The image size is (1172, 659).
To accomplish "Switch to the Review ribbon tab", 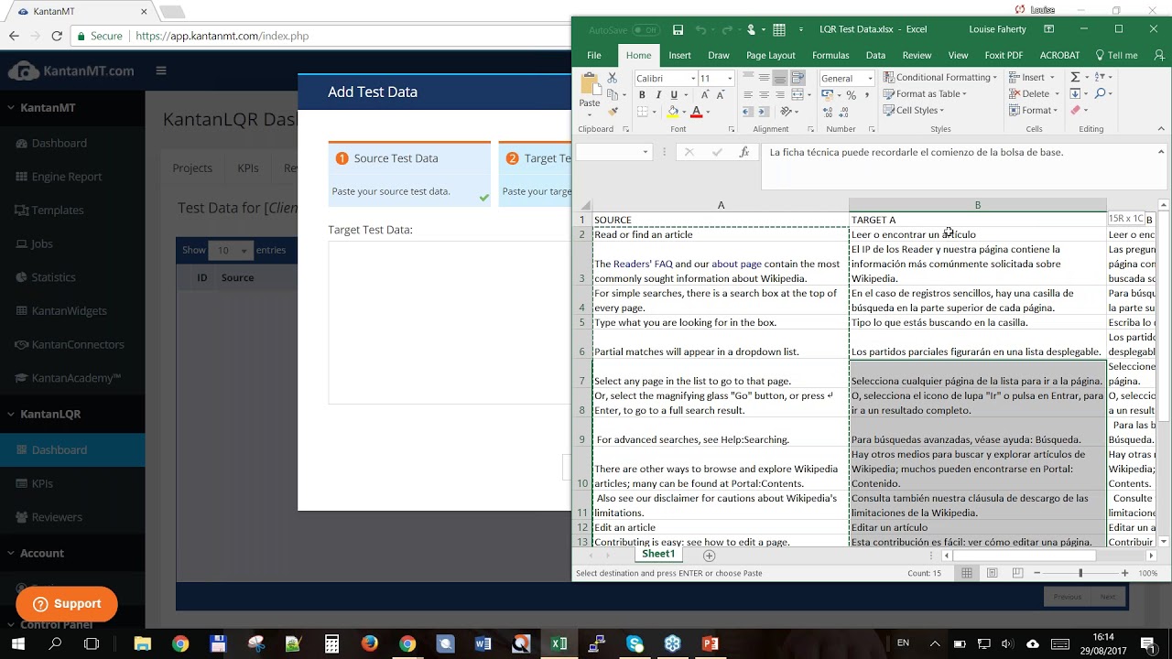I will (x=917, y=56).
